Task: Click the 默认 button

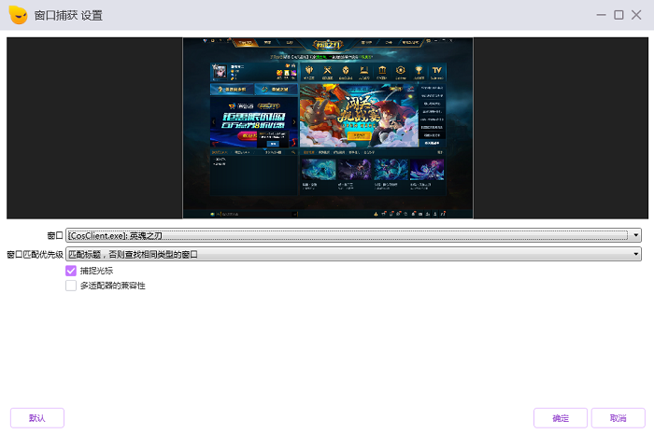Action: [37, 418]
